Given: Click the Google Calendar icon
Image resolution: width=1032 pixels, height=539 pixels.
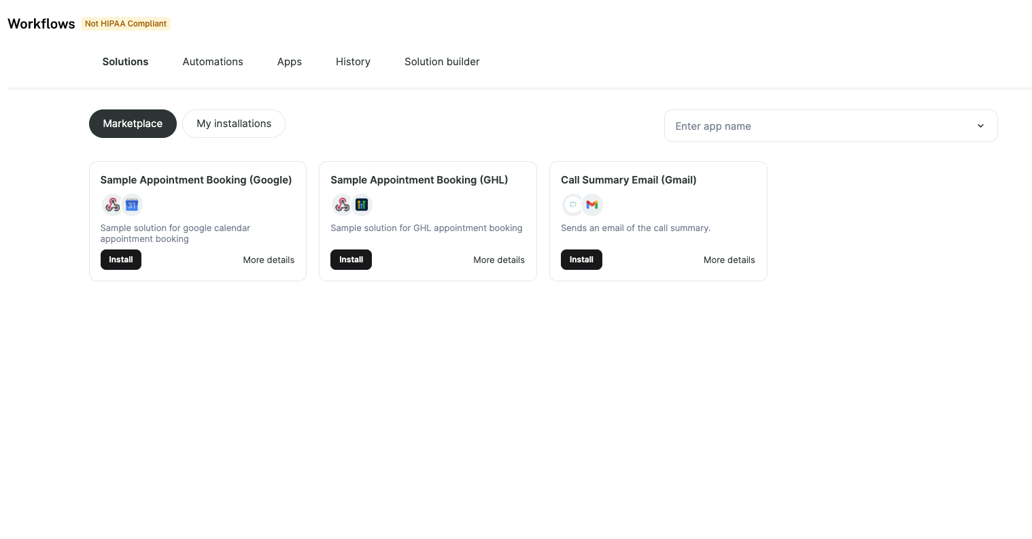Looking at the screenshot, I should tap(132, 205).
